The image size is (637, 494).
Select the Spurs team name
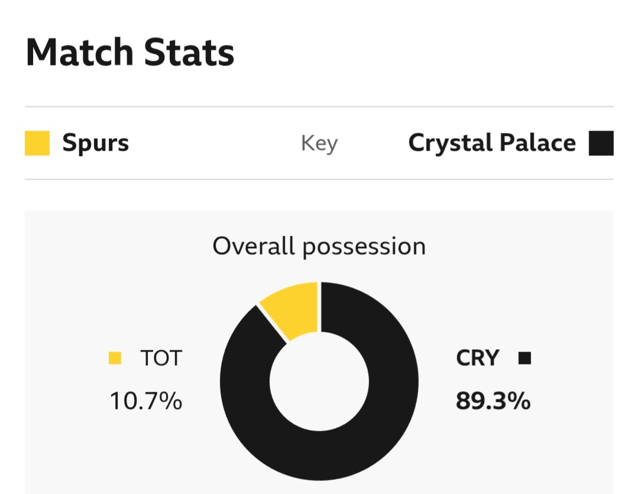(95, 144)
